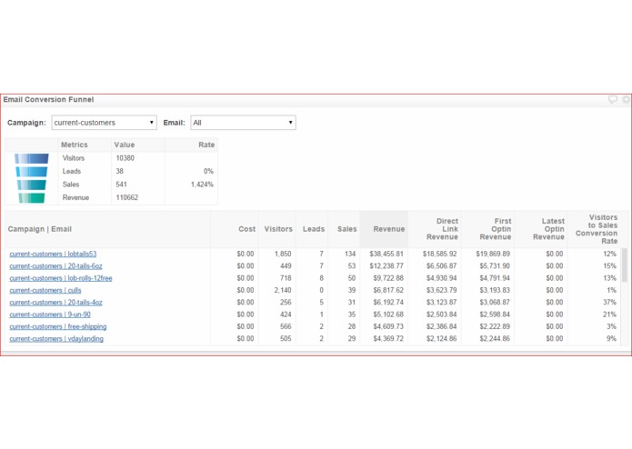
Task: Open the current-customers | lobtails53 link
Action: [53, 254]
